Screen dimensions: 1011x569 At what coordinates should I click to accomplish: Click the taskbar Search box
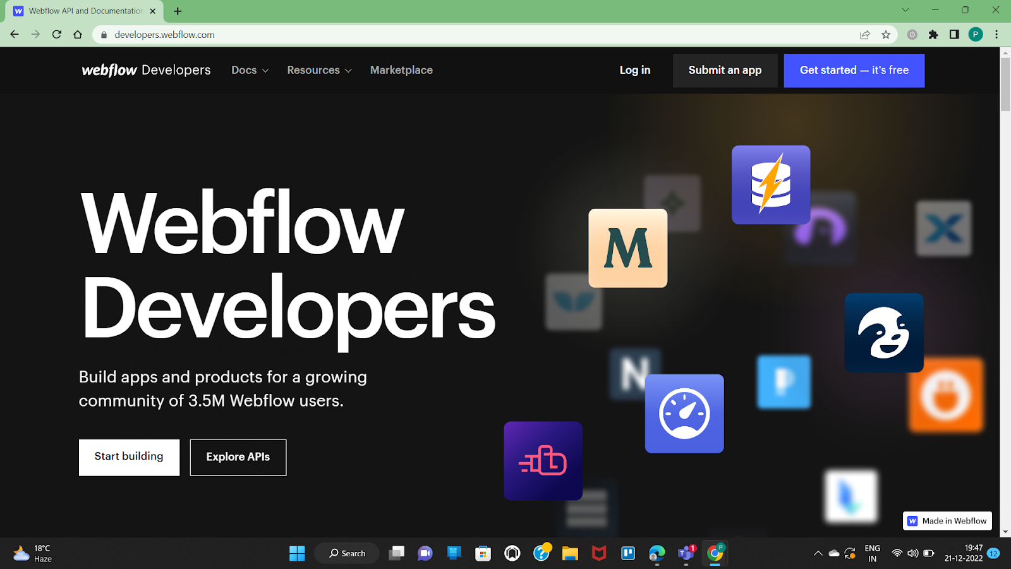click(x=347, y=553)
